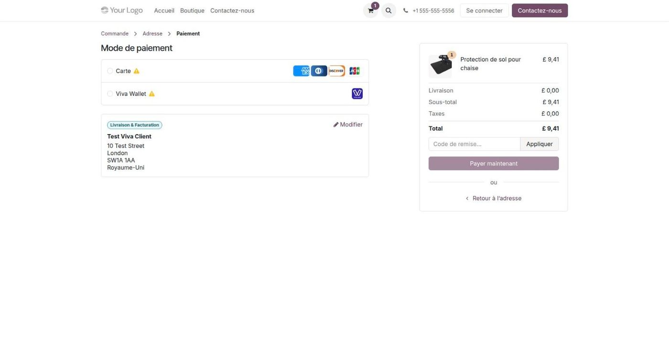Image resolution: width=669 pixels, height=337 pixels.
Task: Click the American Express card icon
Action: (302, 71)
